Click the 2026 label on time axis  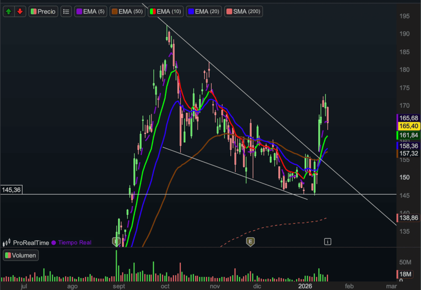click(x=305, y=286)
